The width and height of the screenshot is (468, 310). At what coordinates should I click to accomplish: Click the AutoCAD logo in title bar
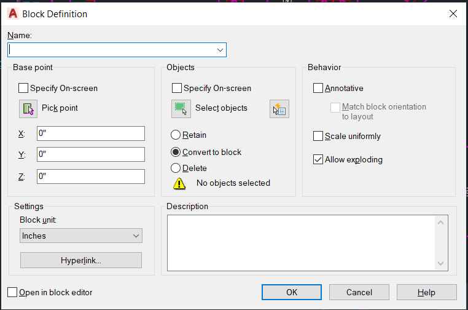tap(13, 14)
